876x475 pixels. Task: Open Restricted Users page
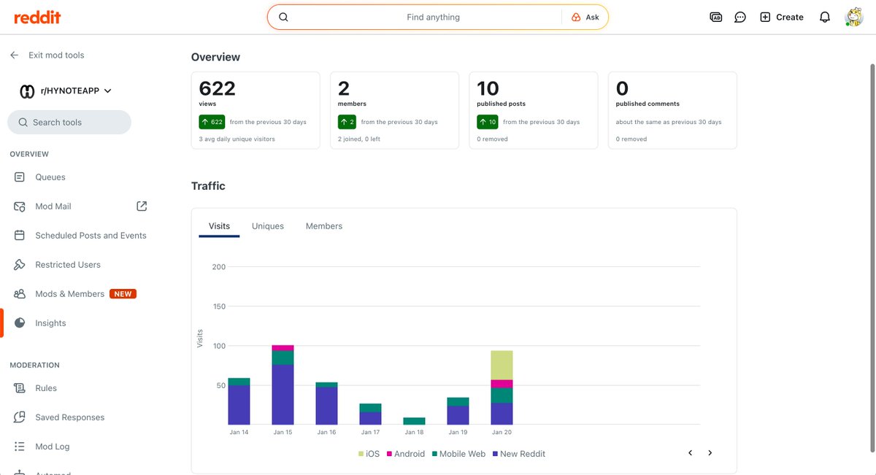tap(68, 265)
